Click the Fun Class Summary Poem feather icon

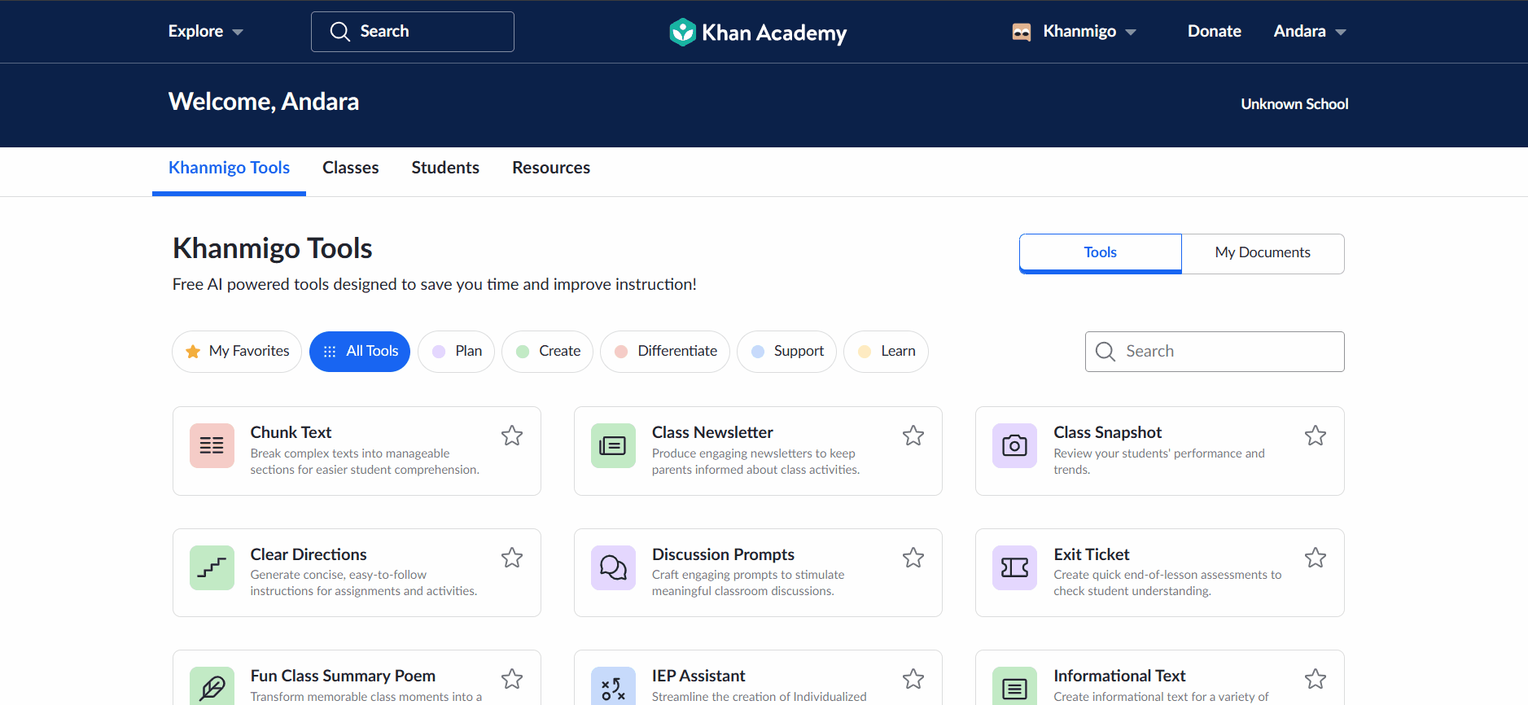[212, 686]
